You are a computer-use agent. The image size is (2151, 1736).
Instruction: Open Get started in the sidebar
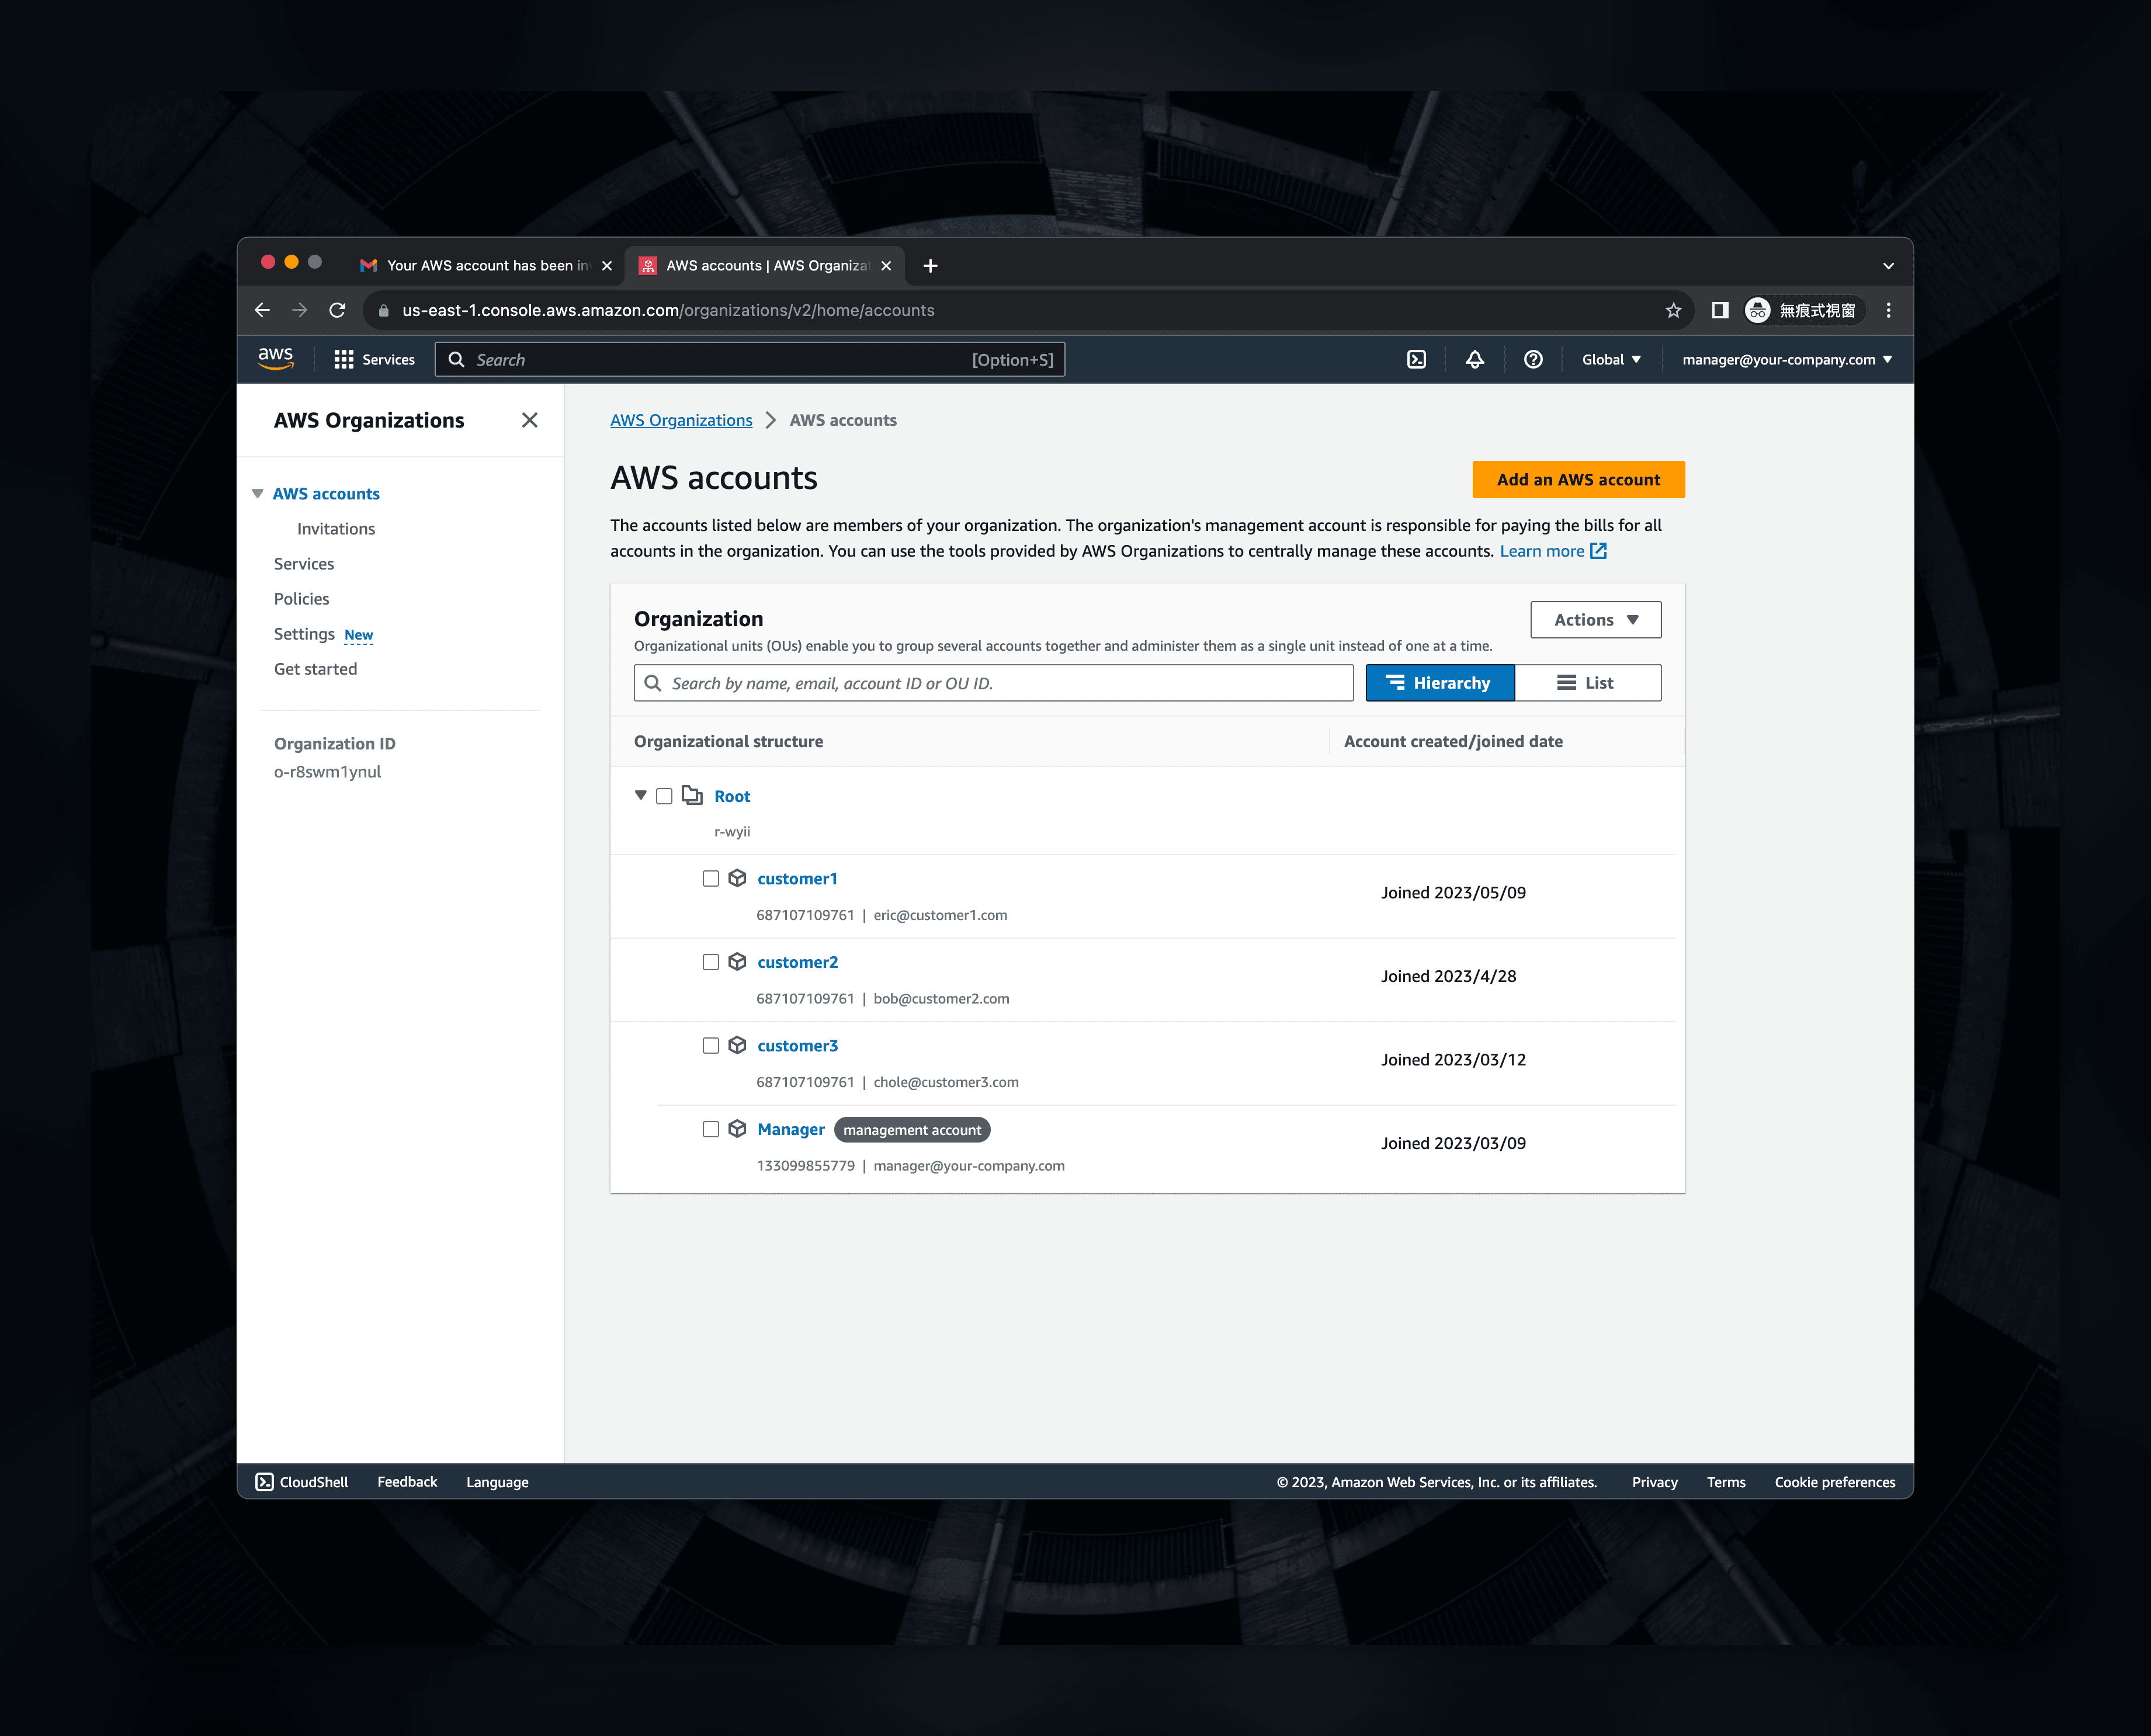click(x=315, y=669)
